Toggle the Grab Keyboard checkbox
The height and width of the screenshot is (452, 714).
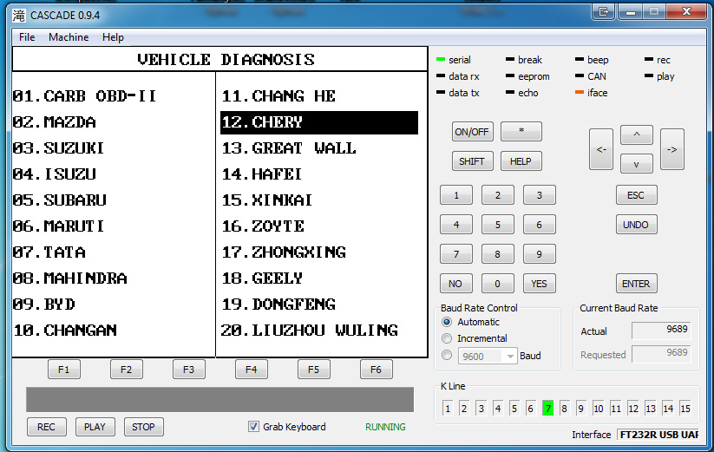(x=253, y=427)
